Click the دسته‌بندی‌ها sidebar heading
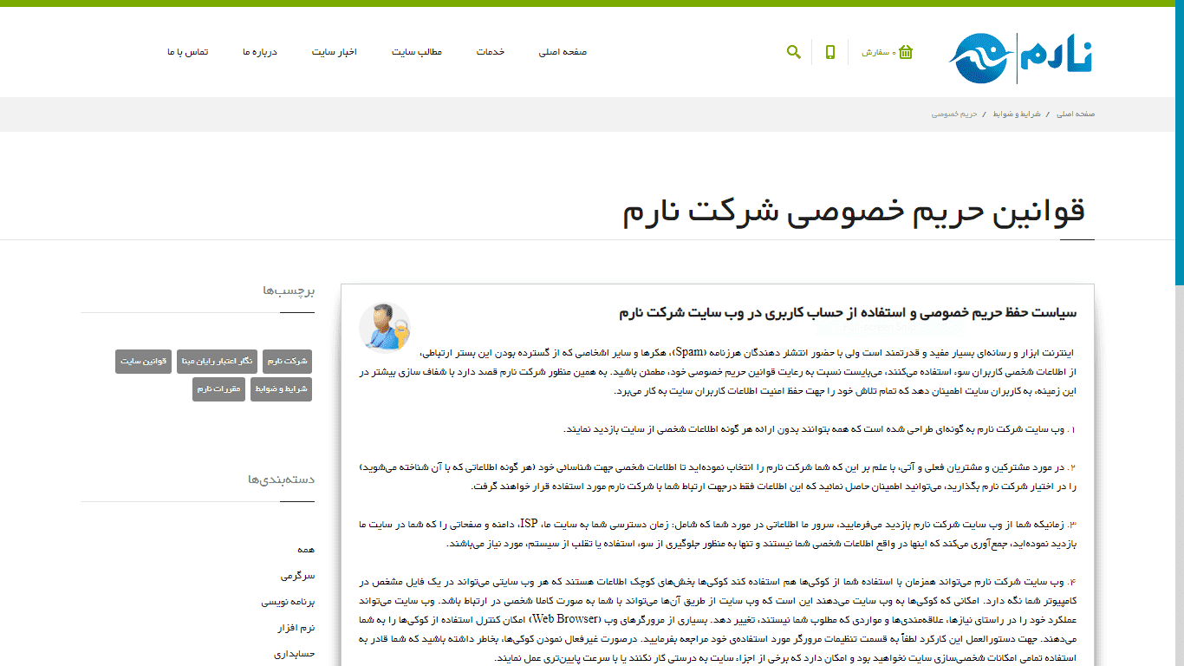Image resolution: width=1184 pixels, height=666 pixels. coord(282,480)
